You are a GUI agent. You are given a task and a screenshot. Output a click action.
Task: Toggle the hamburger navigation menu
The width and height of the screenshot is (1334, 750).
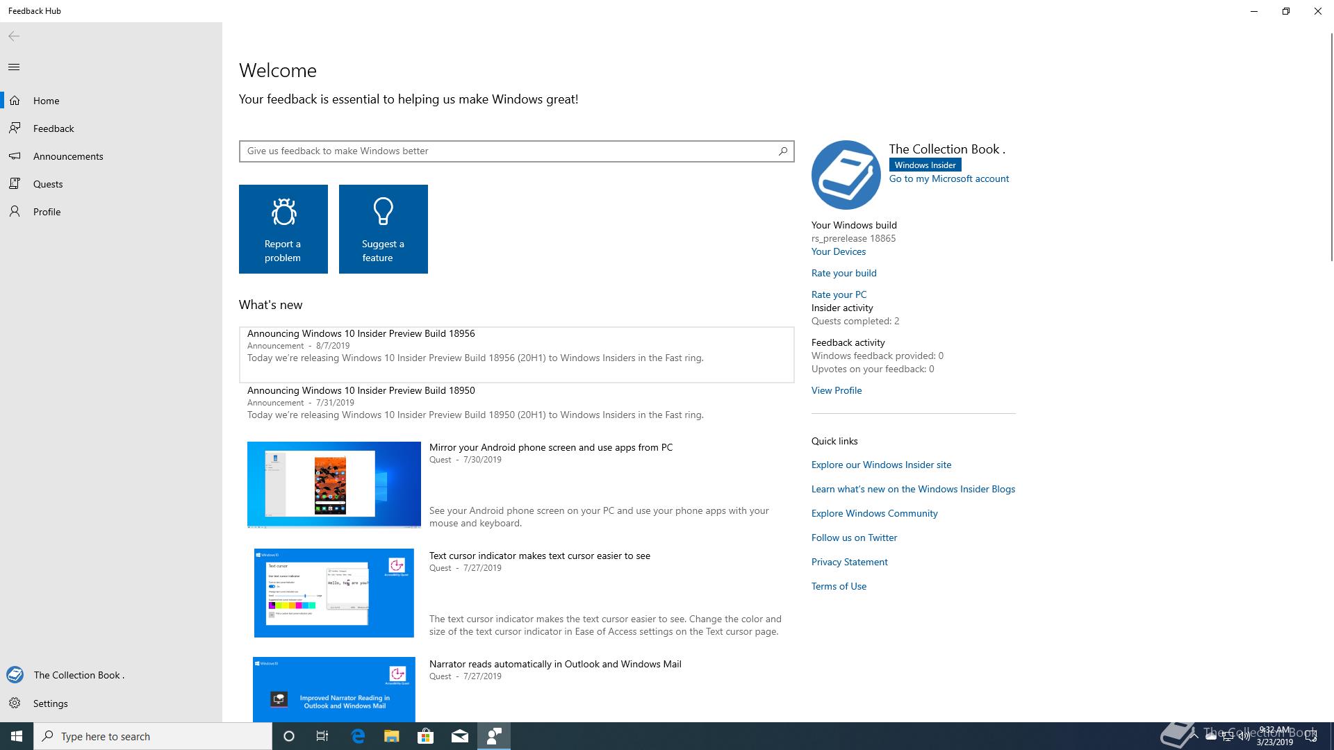(x=14, y=67)
